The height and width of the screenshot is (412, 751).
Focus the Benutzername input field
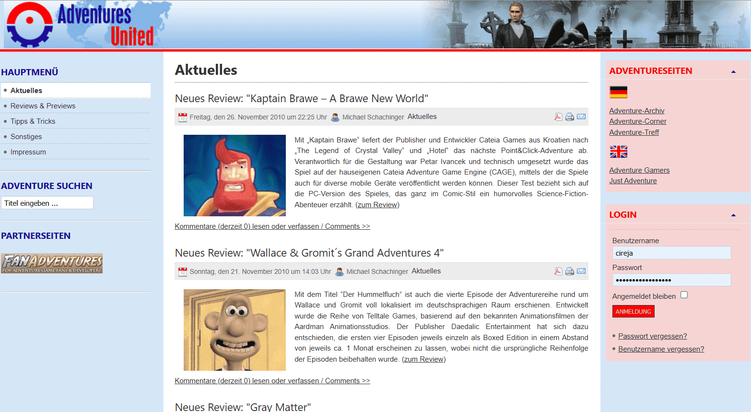tap(671, 253)
